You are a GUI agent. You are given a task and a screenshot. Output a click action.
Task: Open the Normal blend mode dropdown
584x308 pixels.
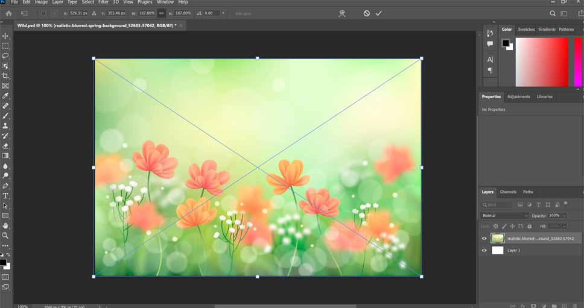(504, 215)
